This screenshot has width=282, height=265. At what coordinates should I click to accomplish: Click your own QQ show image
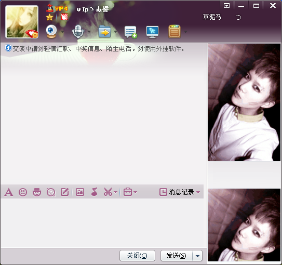click(244, 225)
